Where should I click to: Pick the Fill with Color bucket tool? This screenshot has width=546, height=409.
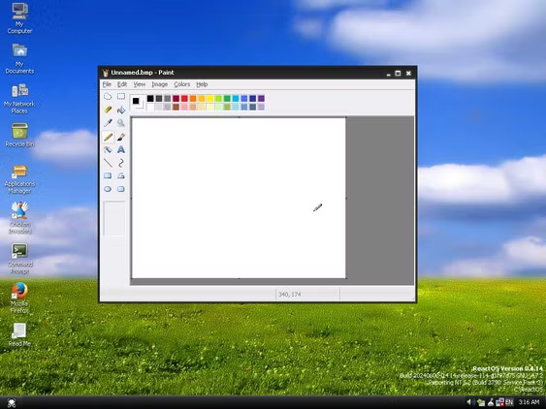click(x=121, y=110)
